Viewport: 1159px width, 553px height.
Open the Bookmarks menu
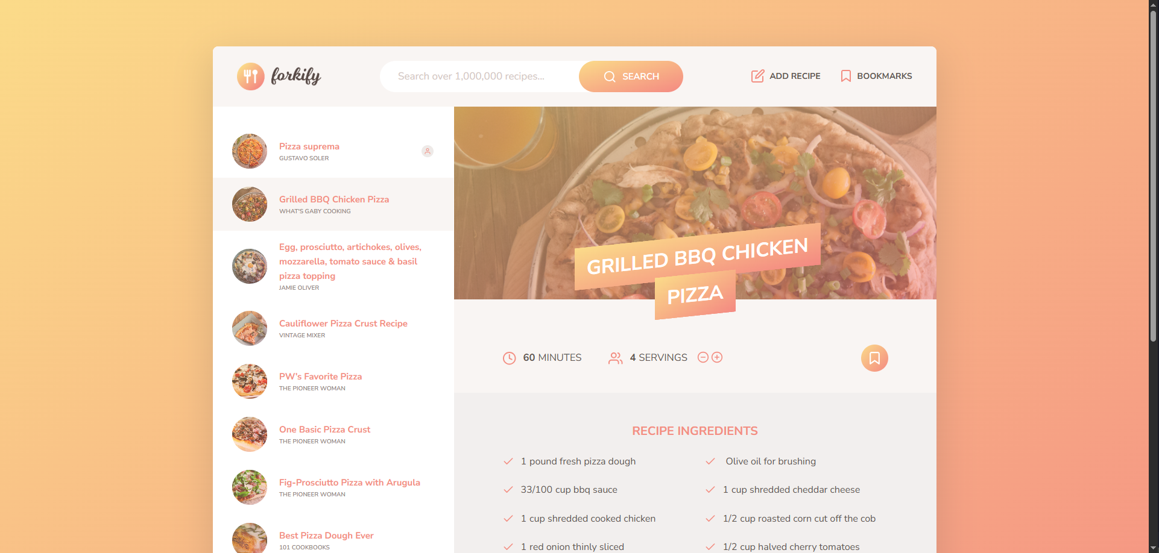(876, 76)
